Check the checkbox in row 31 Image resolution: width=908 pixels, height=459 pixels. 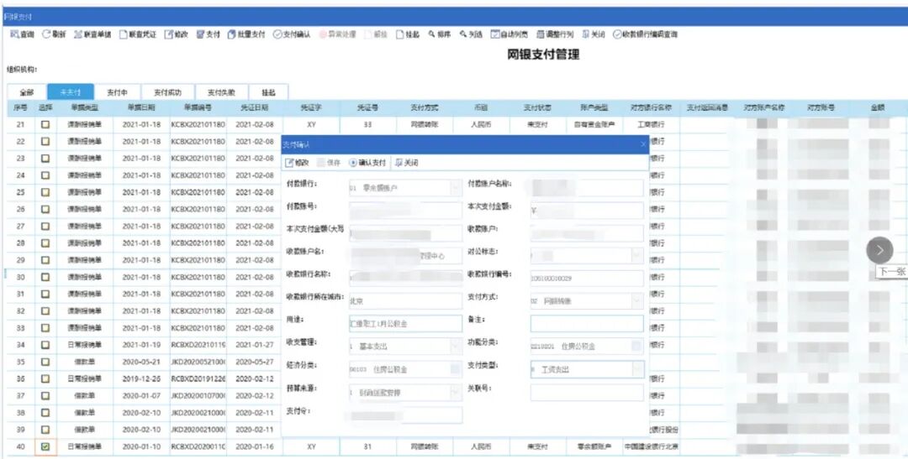pos(45,294)
